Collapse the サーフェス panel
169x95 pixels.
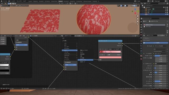click(147, 40)
